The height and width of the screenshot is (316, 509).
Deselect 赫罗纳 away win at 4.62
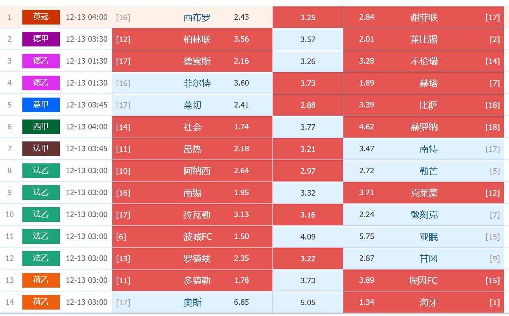pyautogui.click(x=423, y=127)
